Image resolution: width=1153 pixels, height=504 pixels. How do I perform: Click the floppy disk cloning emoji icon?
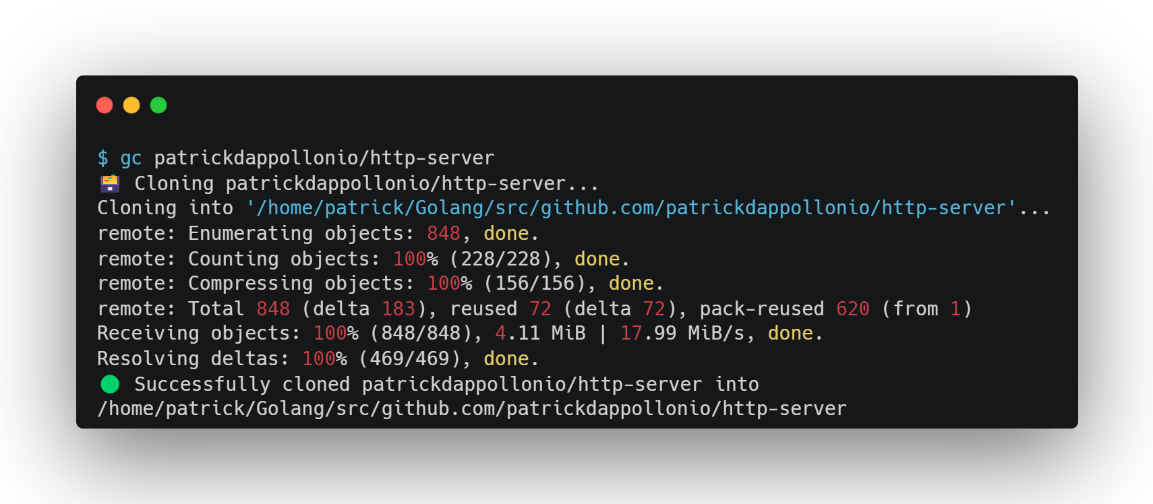pos(110,183)
